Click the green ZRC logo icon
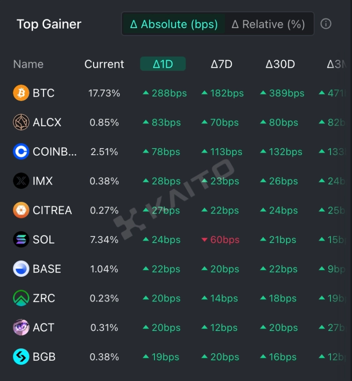 click(21, 298)
